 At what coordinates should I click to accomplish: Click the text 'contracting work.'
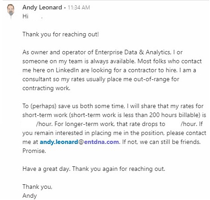pyautogui.click(x=46, y=88)
